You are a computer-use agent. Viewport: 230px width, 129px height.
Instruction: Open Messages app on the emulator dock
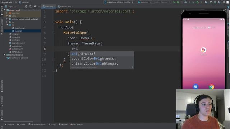click(195, 87)
